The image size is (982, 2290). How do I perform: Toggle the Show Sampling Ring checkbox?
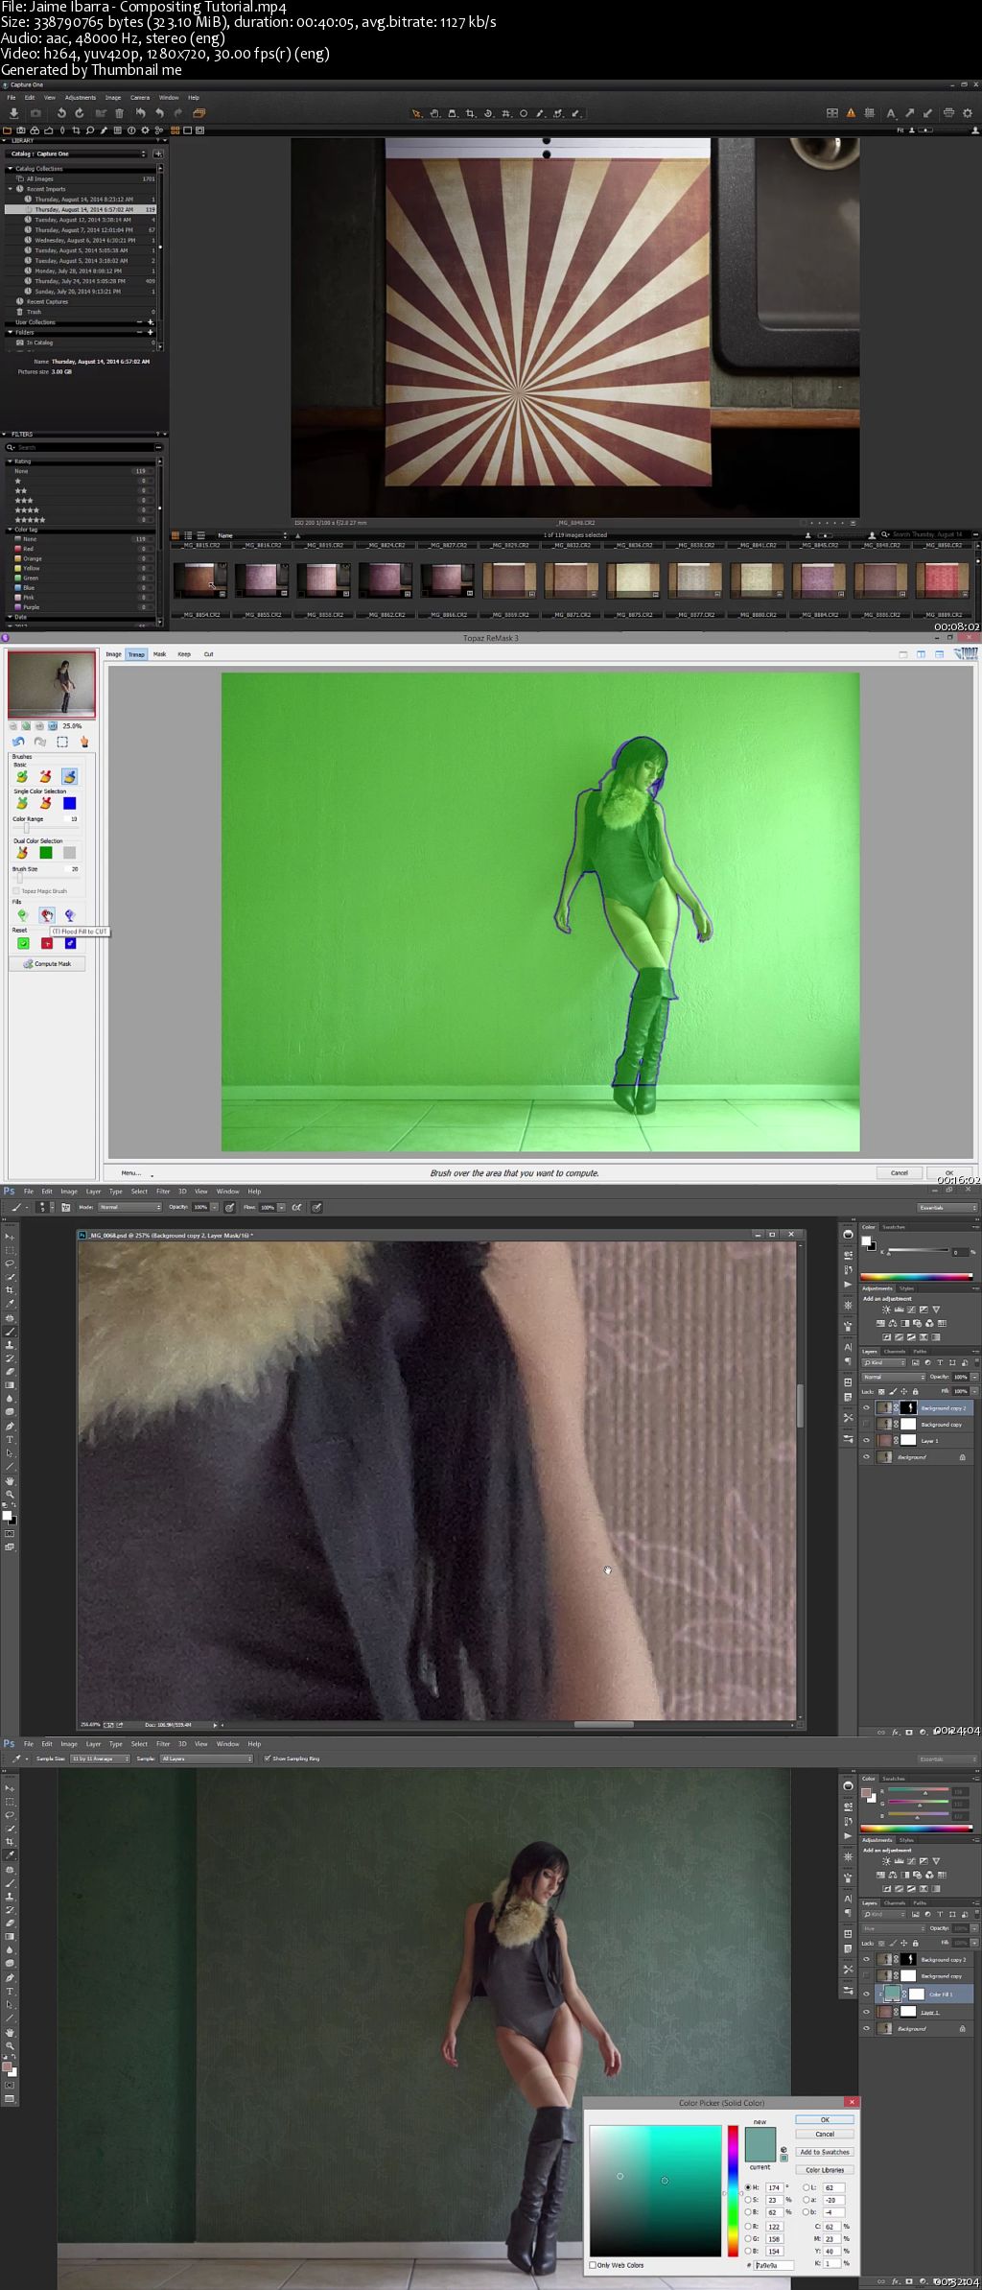coord(268,1759)
